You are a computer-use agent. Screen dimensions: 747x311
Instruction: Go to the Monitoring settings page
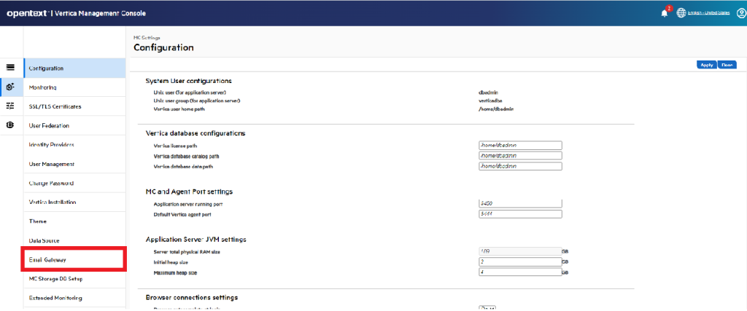pos(74,87)
